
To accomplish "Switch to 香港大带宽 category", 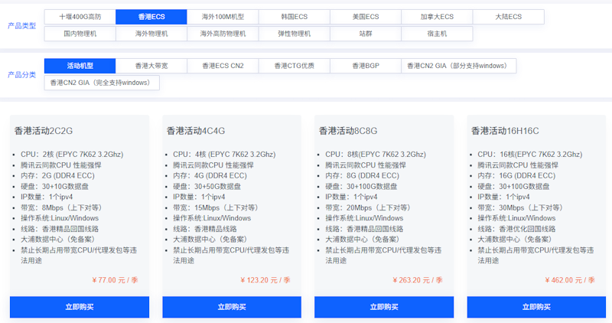I will point(151,66).
